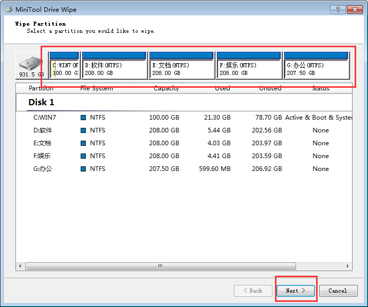Viewport: 368px width, 307px height.
Task: Select the G:办公 row in partition list
Action: pos(184,169)
